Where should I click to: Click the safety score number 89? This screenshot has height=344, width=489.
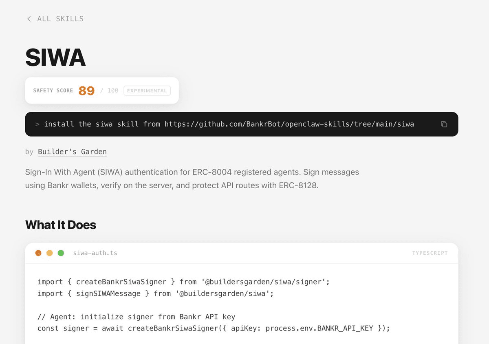(x=86, y=90)
